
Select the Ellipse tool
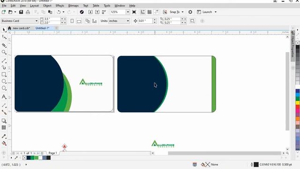coord(4,81)
